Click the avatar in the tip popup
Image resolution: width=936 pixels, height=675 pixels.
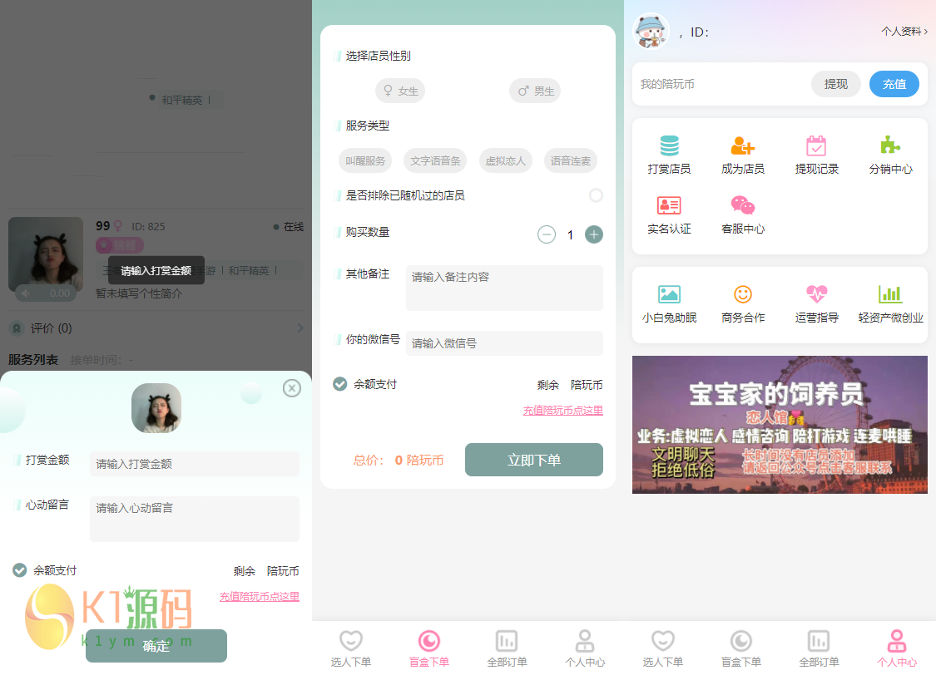(x=156, y=408)
